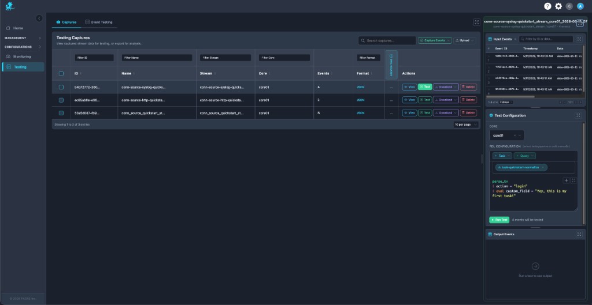This screenshot has width=592, height=305.
Task: Change Input Events page size dropdown
Action: [506, 102]
